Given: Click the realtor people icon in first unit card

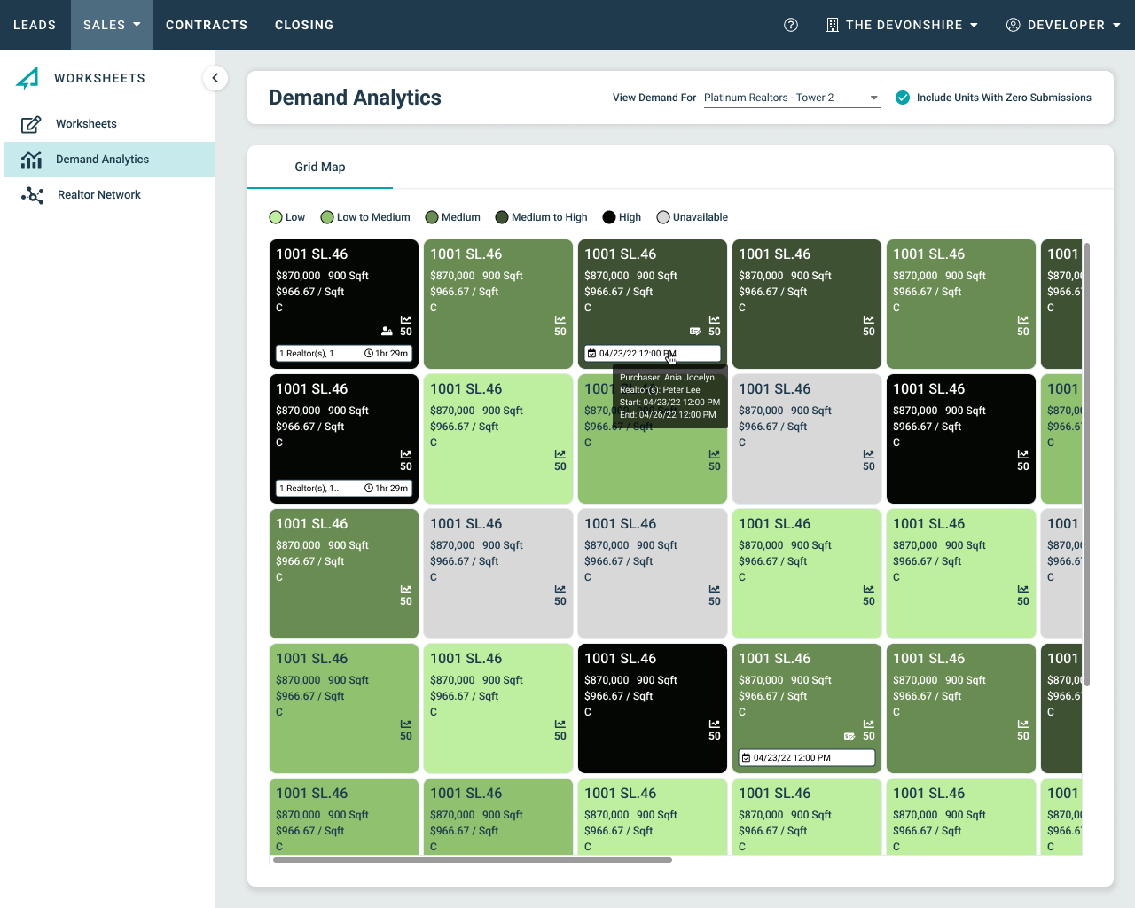Looking at the screenshot, I should (x=387, y=332).
